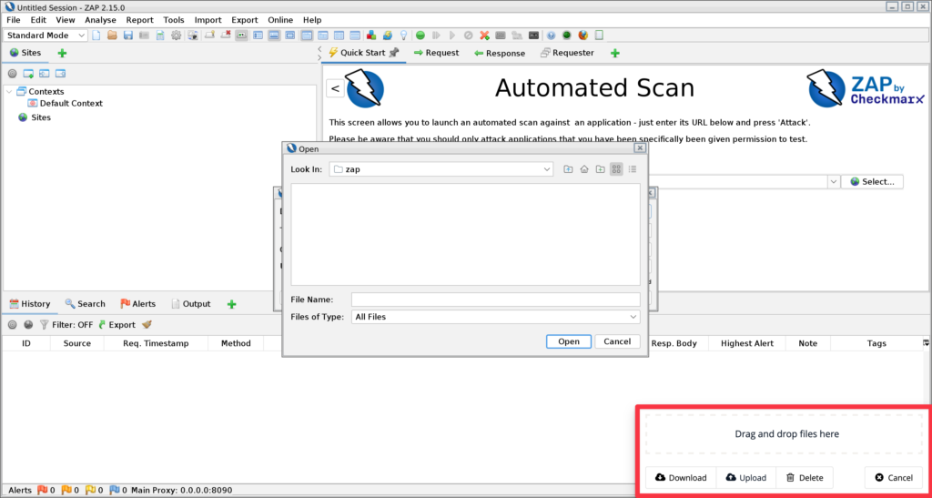Select Default Context in the tree
932x498 pixels.
pyautogui.click(x=65, y=104)
